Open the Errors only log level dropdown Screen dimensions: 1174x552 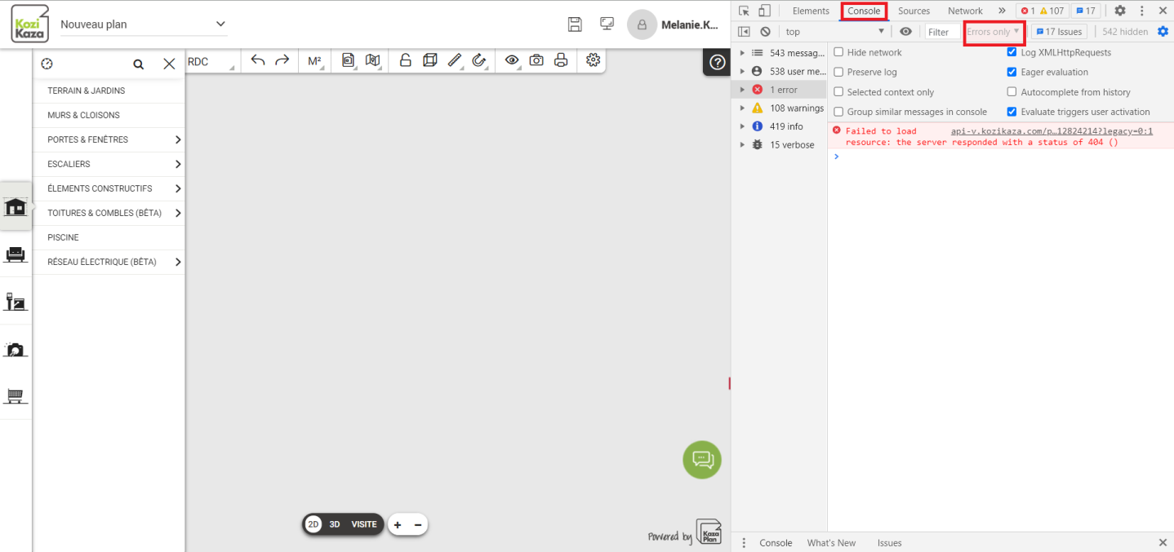point(994,32)
